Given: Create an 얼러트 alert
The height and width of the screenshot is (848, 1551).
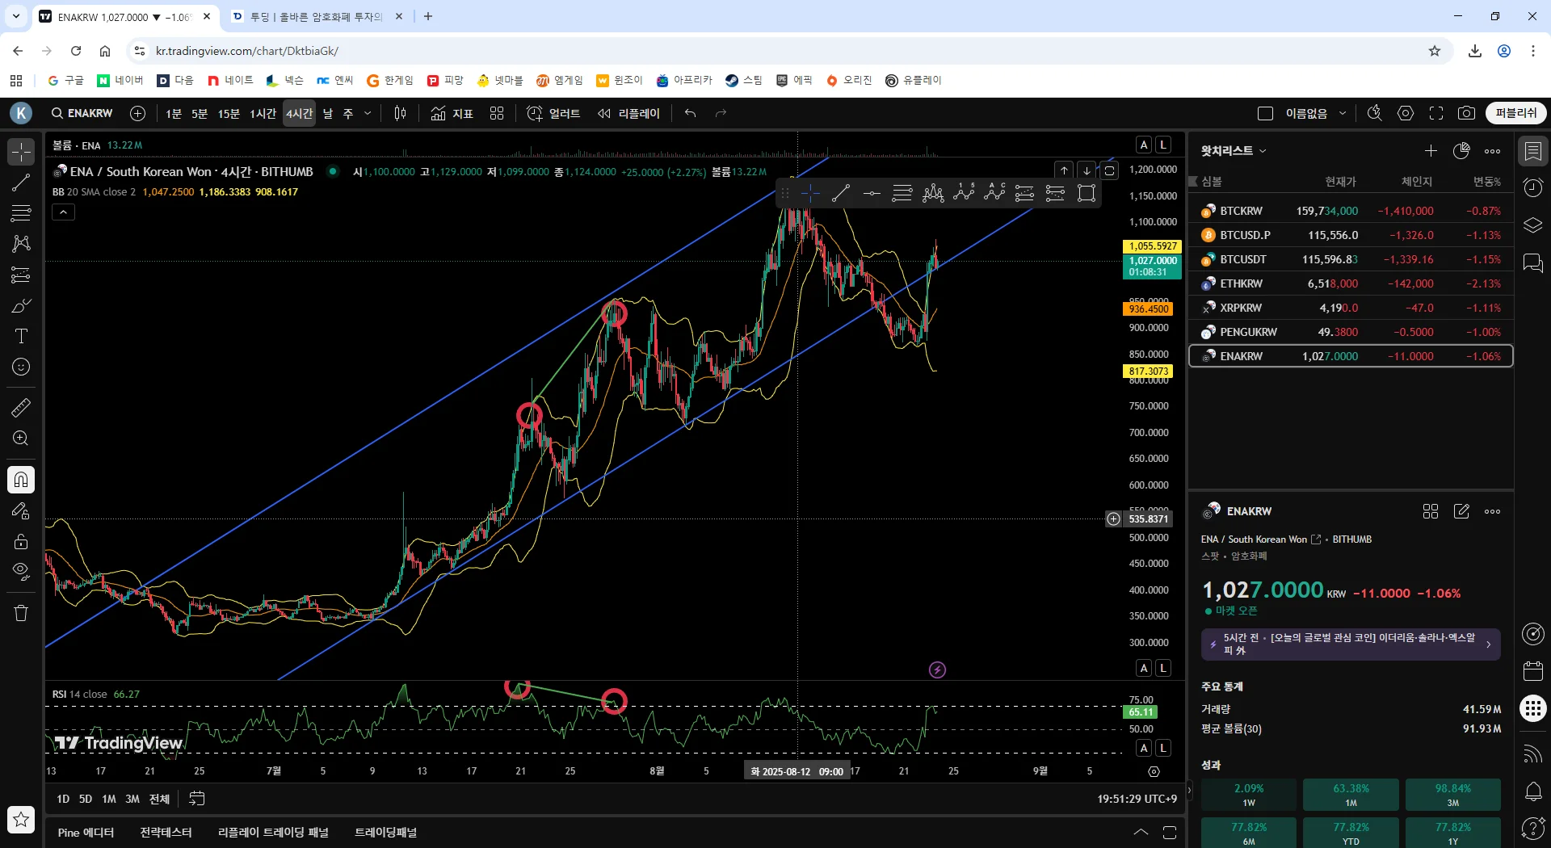Looking at the screenshot, I should click(x=554, y=114).
